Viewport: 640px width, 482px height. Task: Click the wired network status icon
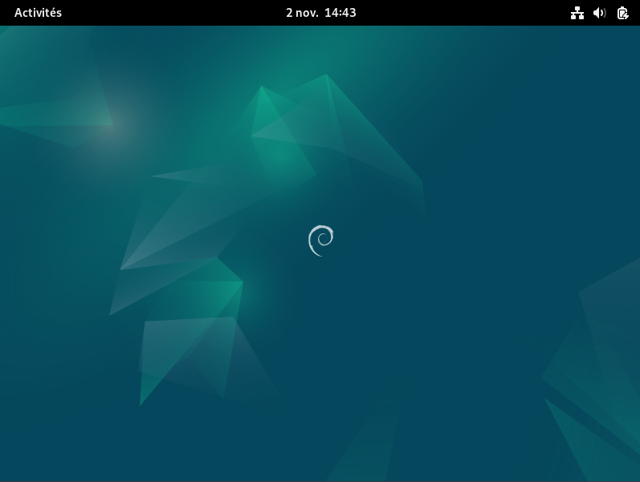pyautogui.click(x=577, y=13)
